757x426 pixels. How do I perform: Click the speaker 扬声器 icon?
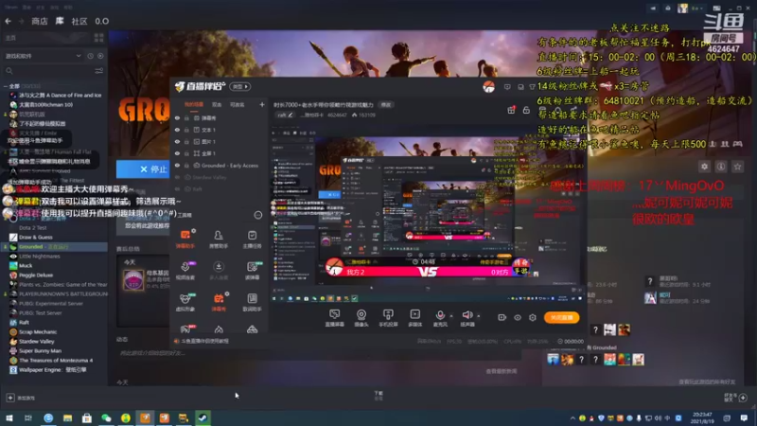coord(467,315)
